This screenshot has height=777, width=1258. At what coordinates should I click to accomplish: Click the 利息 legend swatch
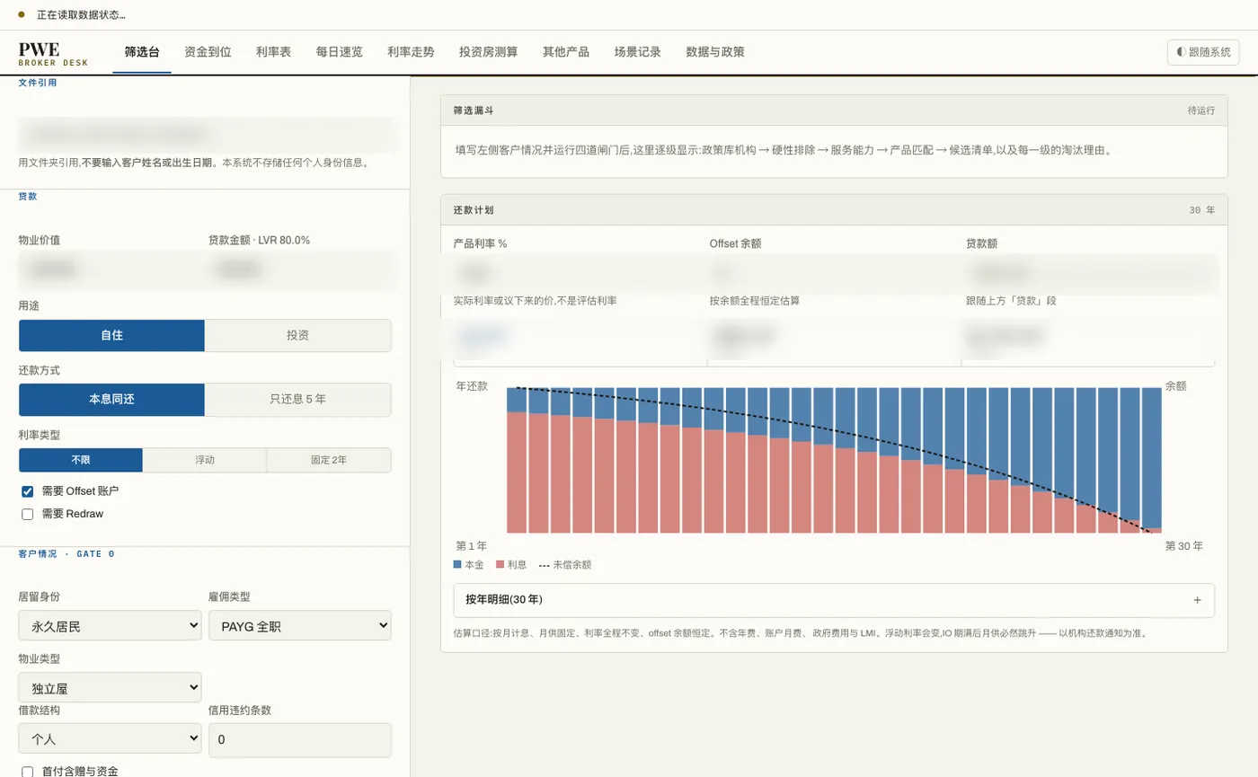click(x=501, y=565)
